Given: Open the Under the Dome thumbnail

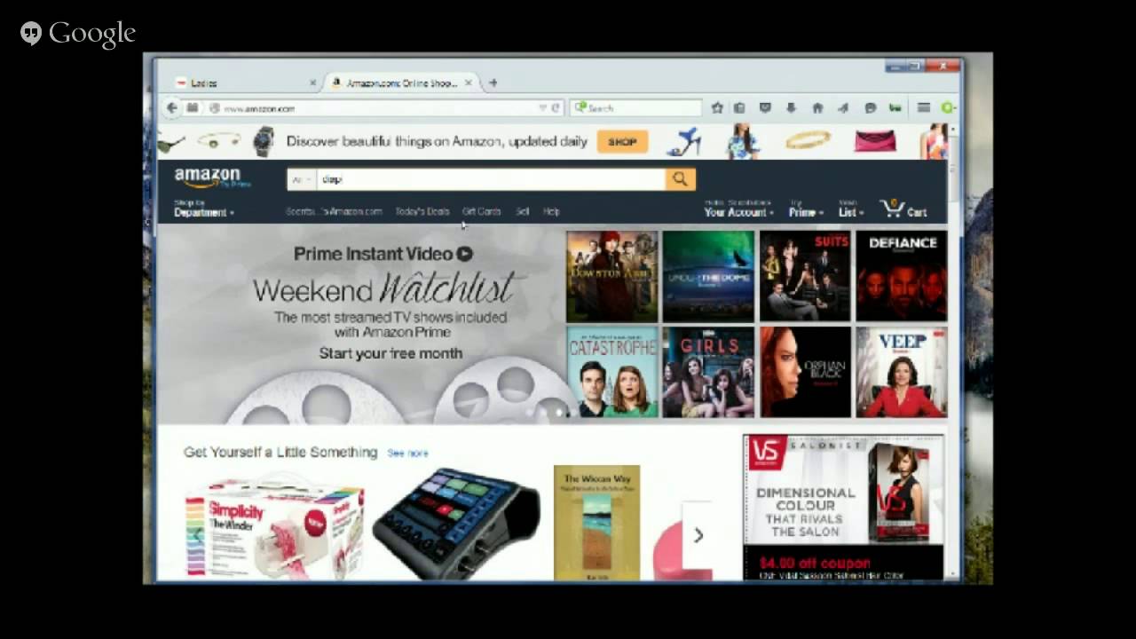Looking at the screenshot, I should pos(708,276).
